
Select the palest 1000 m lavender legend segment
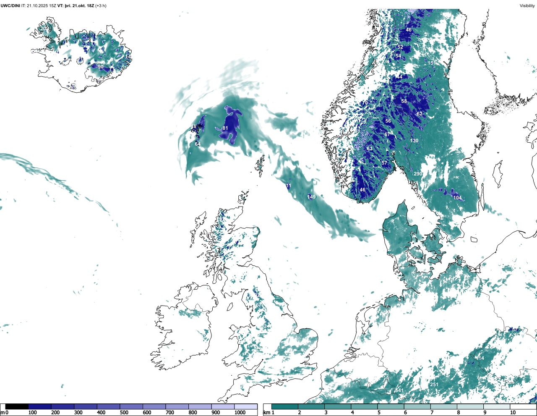click(245, 406)
